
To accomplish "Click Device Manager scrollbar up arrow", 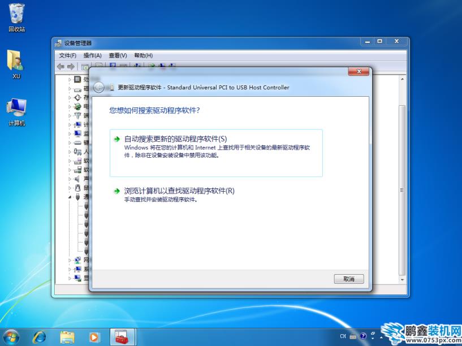I will 402,79.
